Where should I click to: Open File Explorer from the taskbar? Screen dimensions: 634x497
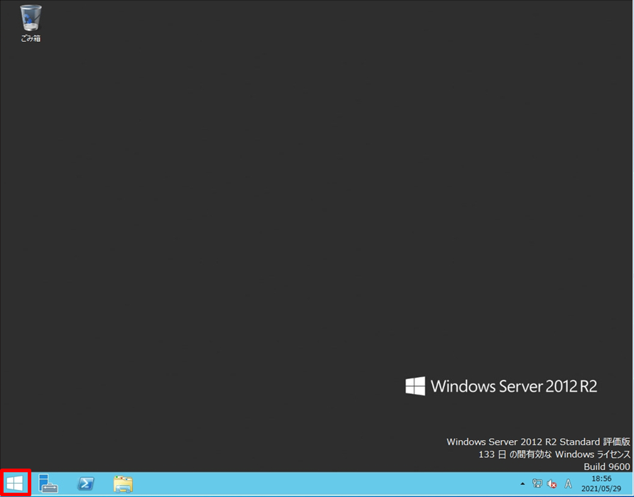tap(123, 484)
